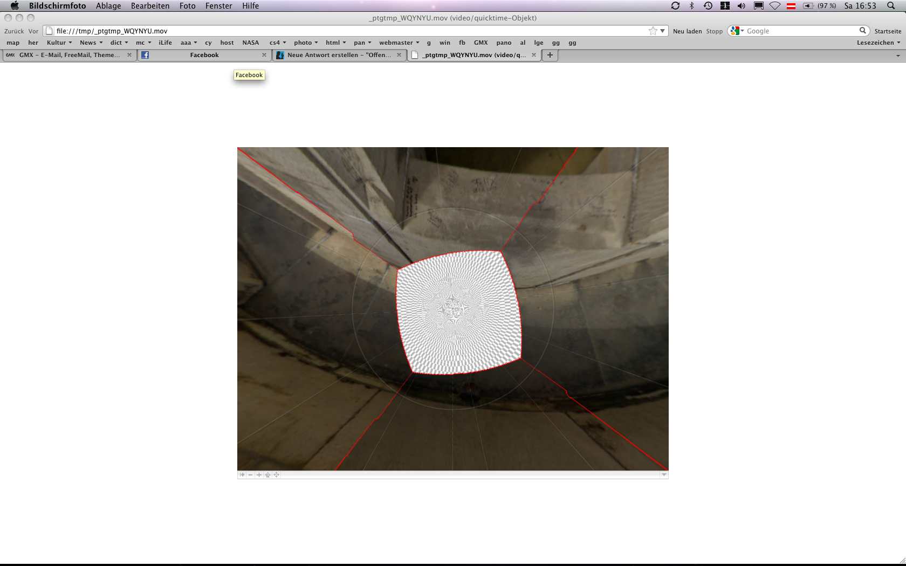
Task: Click the bookmark star in address bar
Action: (x=653, y=31)
